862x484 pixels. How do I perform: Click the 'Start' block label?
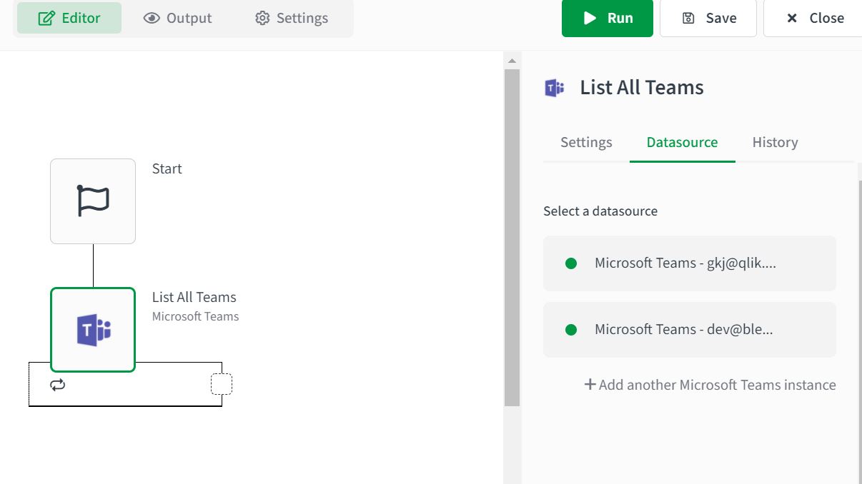(167, 168)
